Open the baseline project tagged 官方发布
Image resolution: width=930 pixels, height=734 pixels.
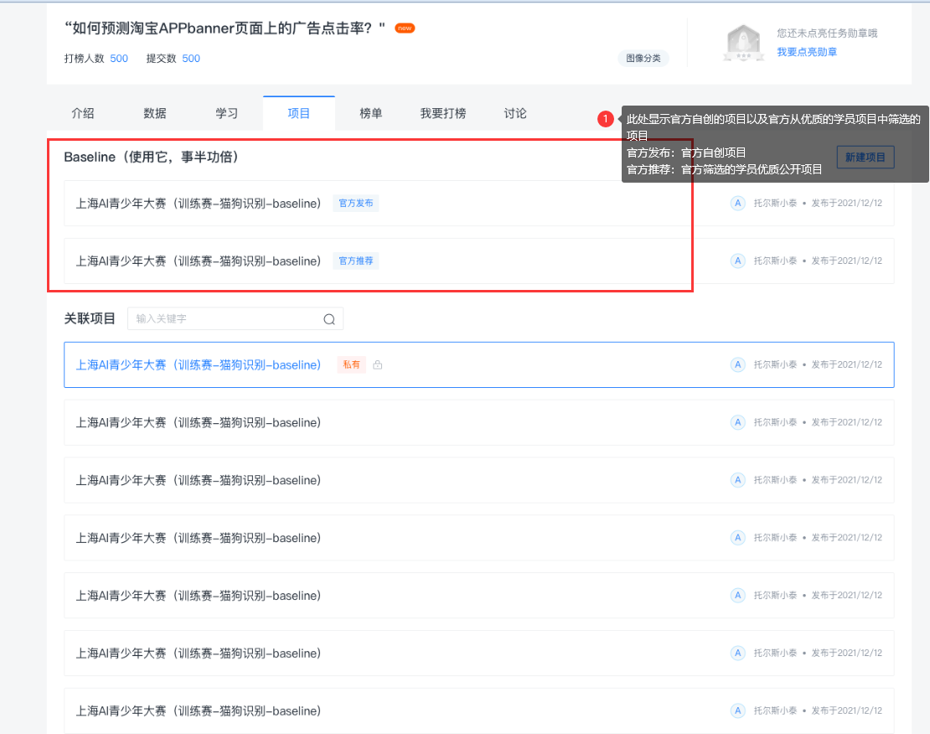coord(478,204)
